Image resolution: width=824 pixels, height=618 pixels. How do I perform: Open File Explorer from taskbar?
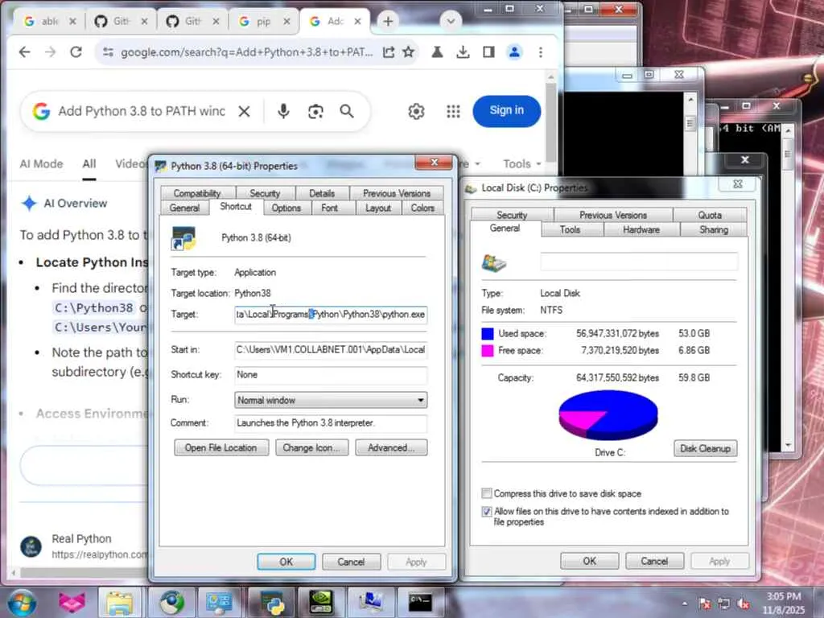120,602
